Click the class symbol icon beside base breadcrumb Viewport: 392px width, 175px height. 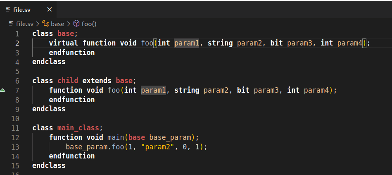point(45,24)
